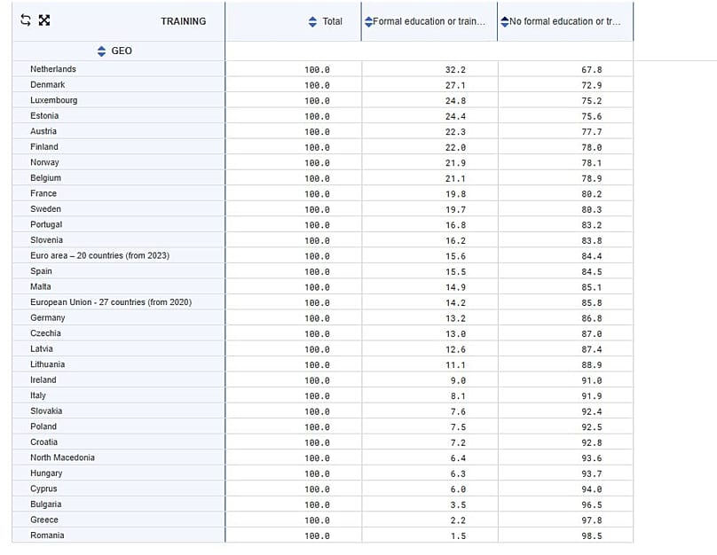Click the expand to fullscreen icon
Screen dimensions: 717x555
[x=44, y=21]
